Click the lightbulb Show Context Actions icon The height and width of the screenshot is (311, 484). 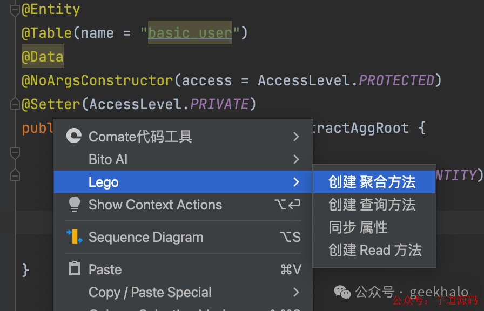75,204
